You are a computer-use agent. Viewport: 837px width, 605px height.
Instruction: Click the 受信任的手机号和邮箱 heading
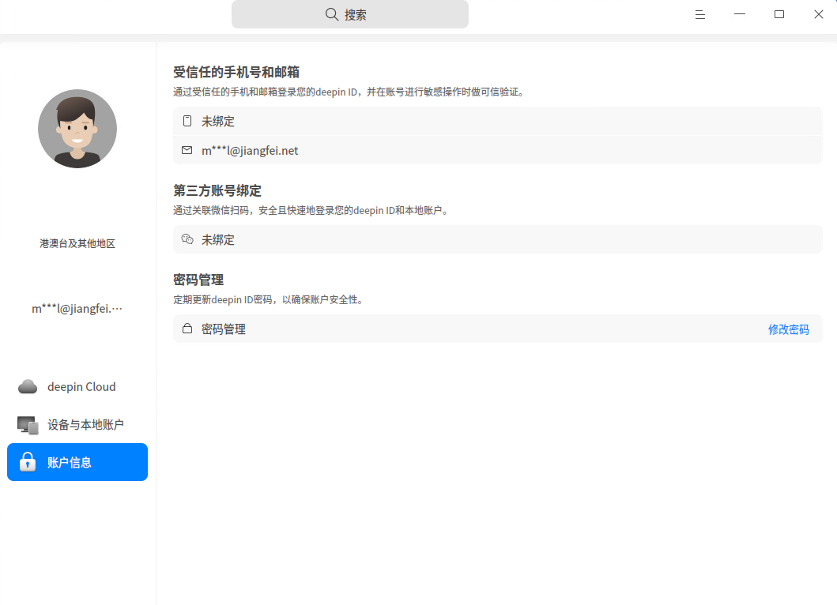pos(236,72)
